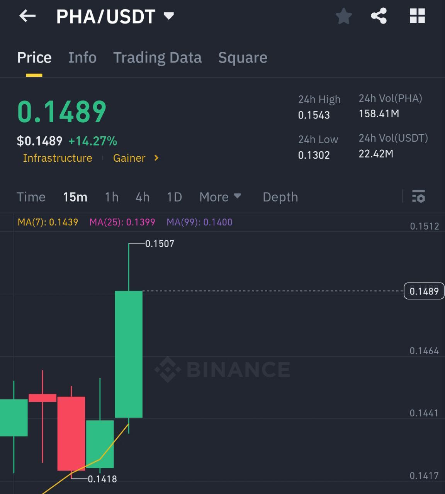Tap the 24h Vol(USDT) value 22.42M
The width and height of the screenshot is (445, 494).
[376, 154]
